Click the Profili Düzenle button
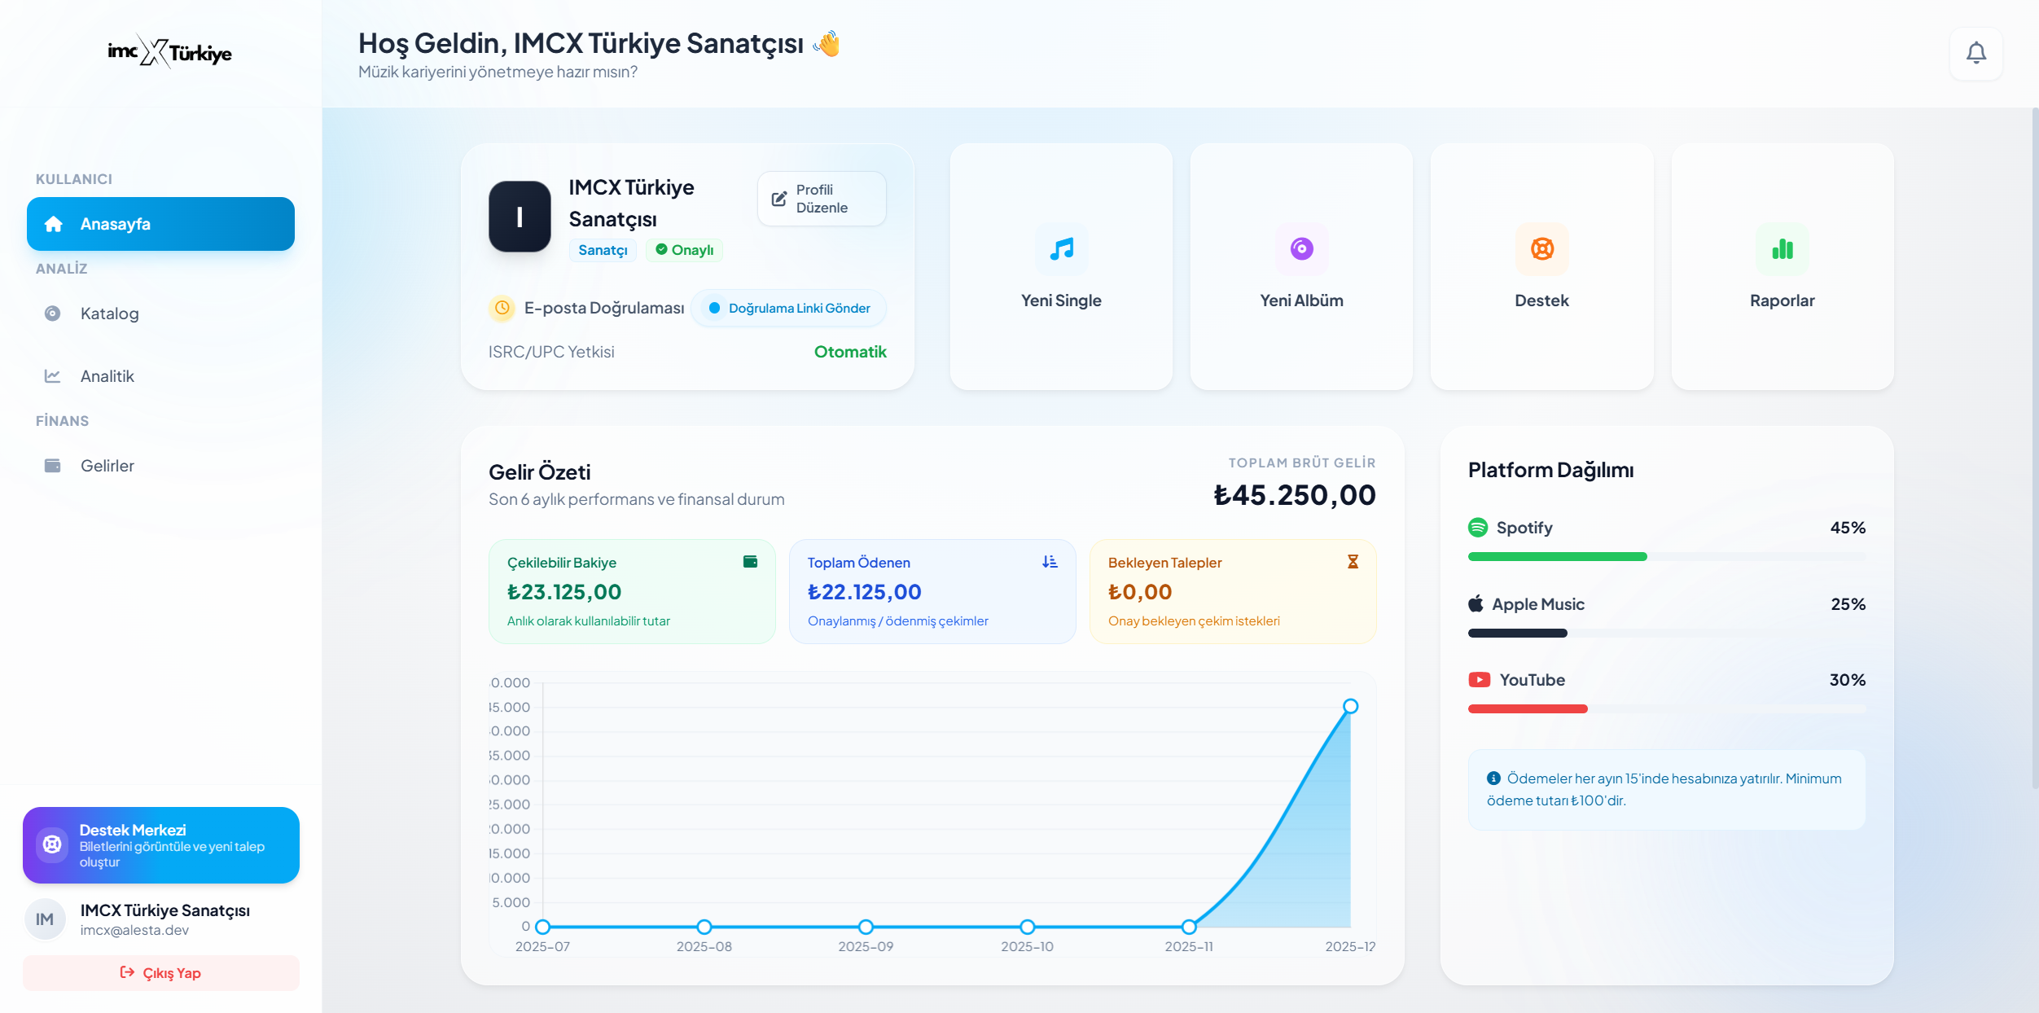 [x=821, y=198]
